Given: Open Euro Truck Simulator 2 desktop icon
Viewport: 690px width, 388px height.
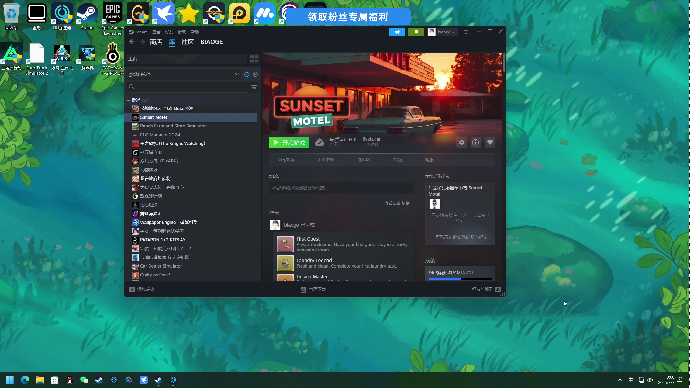Looking at the screenshot, I should pos(37,59).
